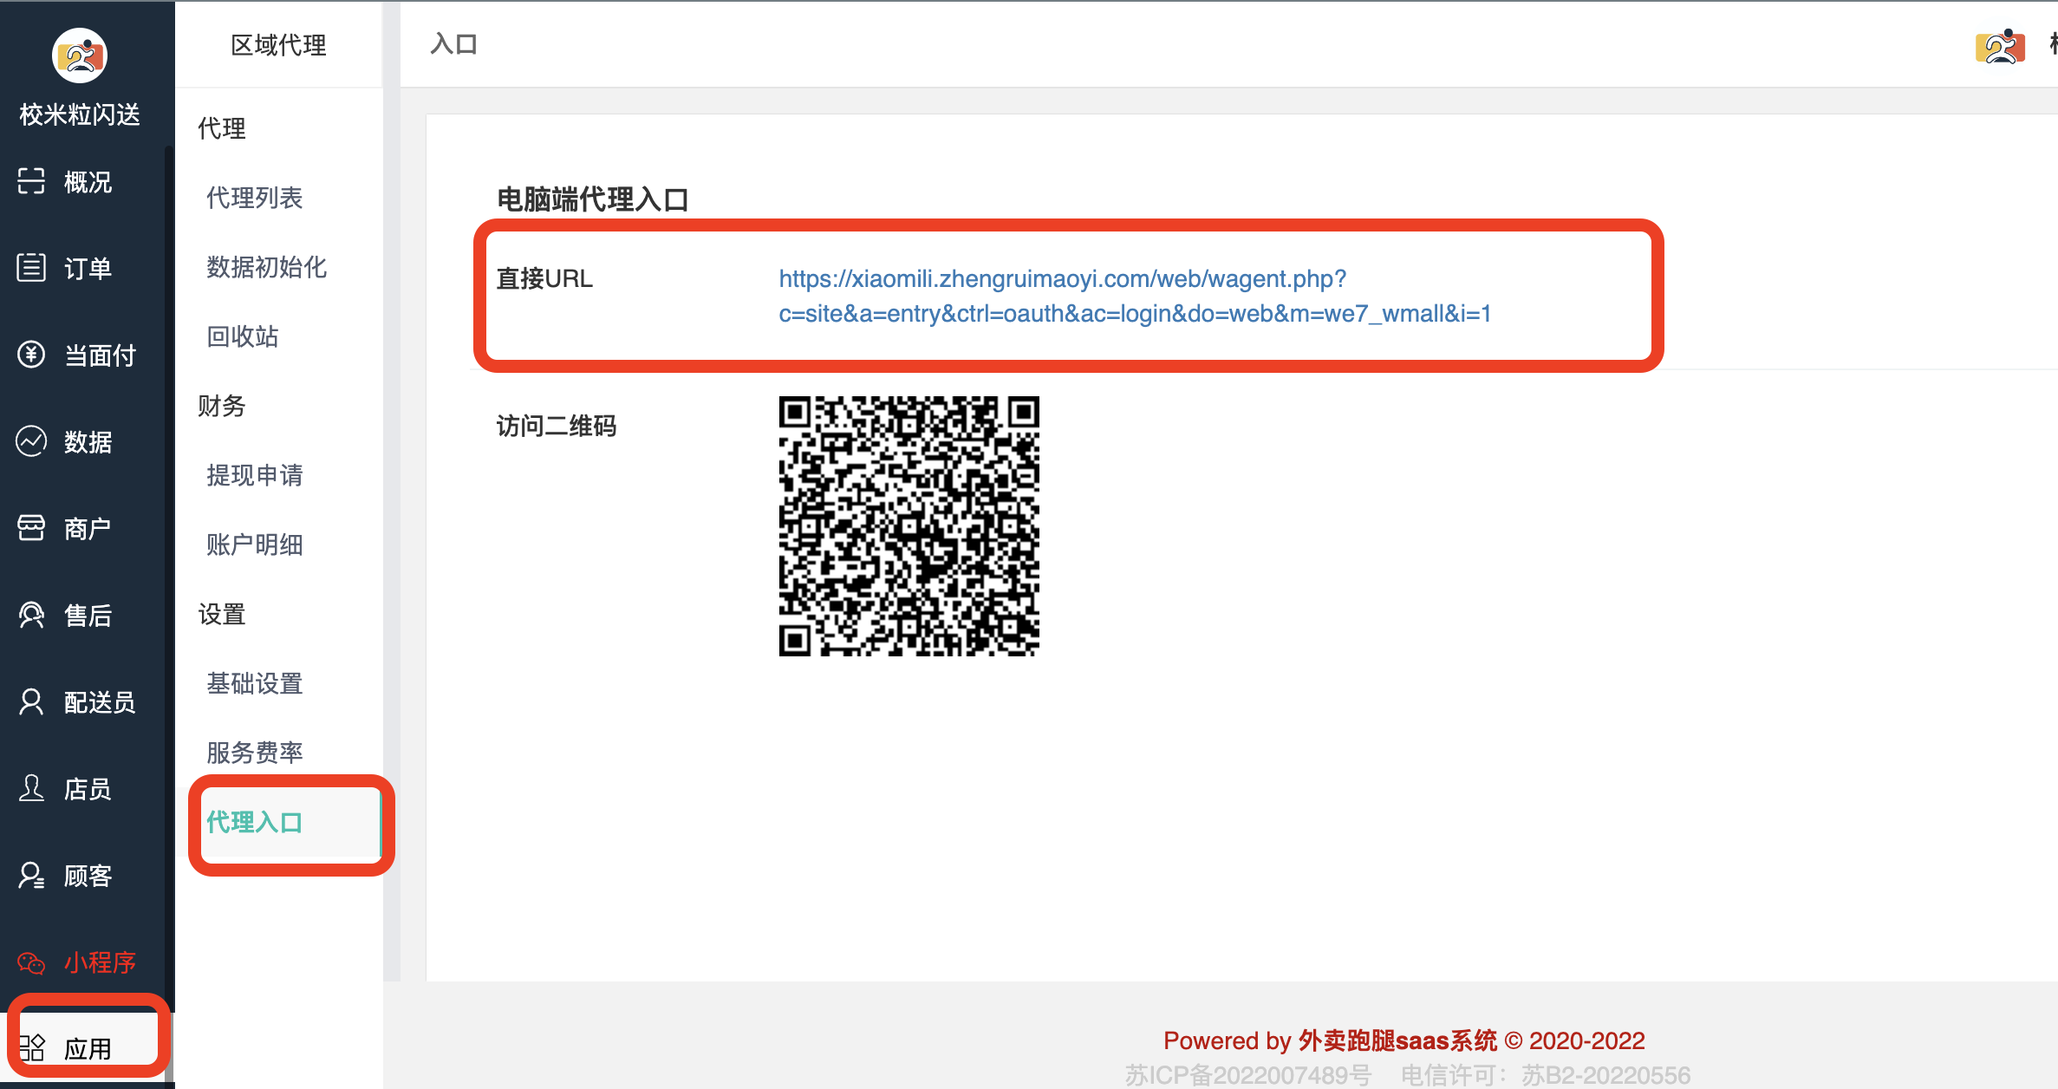Image resolution: width=2058 pixels, height=1089 pixels.
Task: Click the 顾客 customer icon
Action: pyautogui.click(x=31, y=875)
